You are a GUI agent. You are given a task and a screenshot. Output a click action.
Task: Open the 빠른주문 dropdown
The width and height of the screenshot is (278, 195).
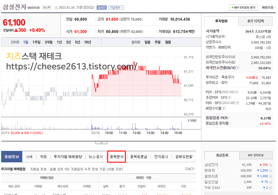coord(269,8)
